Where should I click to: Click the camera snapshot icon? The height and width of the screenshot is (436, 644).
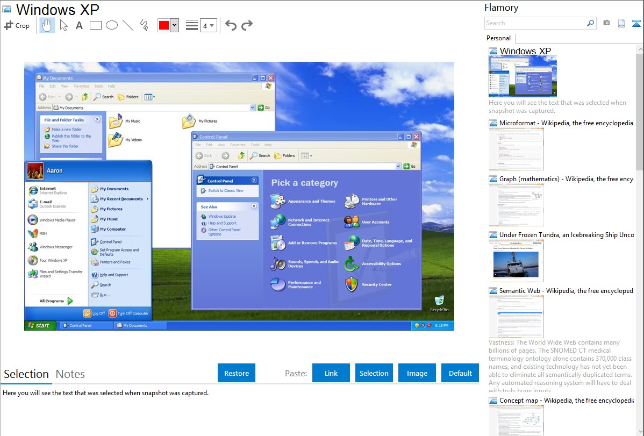pyautogui.click(x=606, y=23)
